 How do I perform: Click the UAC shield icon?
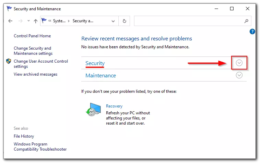click(x=9, y=61)
